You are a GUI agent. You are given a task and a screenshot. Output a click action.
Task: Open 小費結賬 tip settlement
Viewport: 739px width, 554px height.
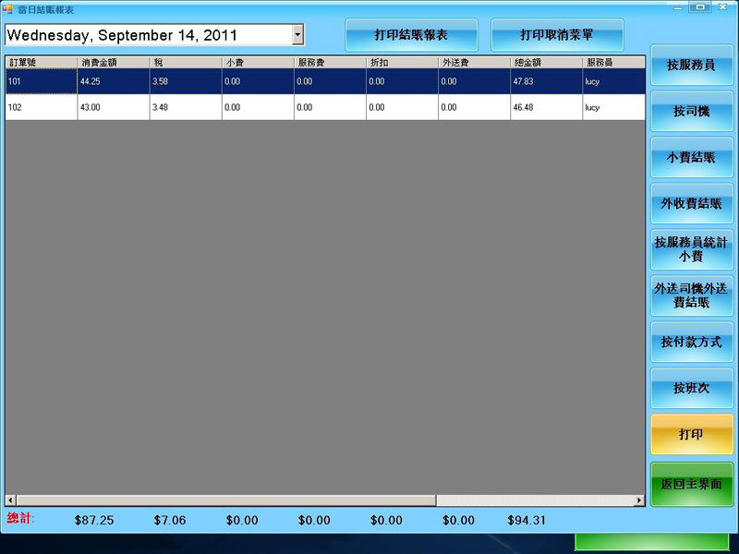[692, 158]
